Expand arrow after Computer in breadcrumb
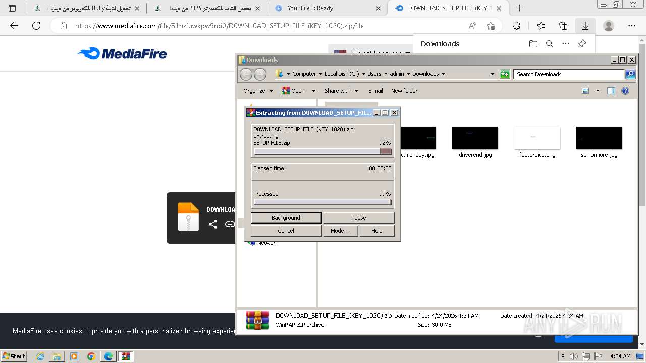 point(320,74)
